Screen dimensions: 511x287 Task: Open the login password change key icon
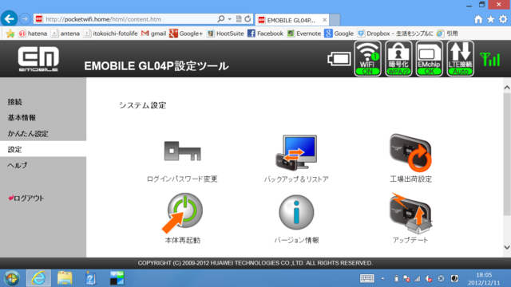183,151
